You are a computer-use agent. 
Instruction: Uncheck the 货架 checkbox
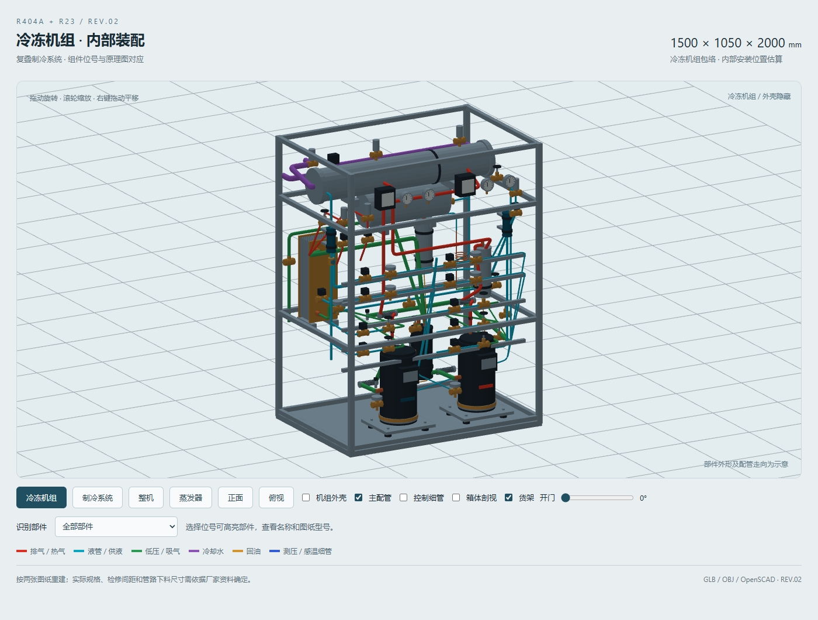[508, 498]
